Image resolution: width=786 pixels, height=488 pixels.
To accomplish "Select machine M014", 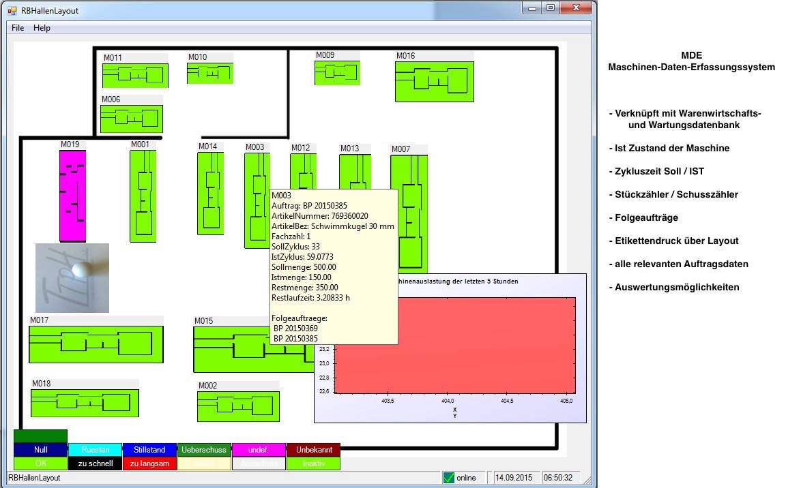I will pos(211,194).
